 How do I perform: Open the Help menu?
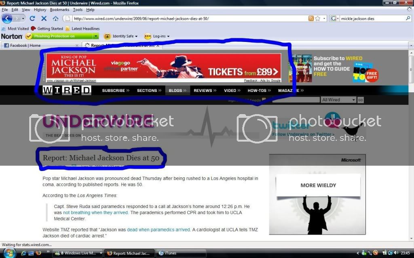coord(90,10)
